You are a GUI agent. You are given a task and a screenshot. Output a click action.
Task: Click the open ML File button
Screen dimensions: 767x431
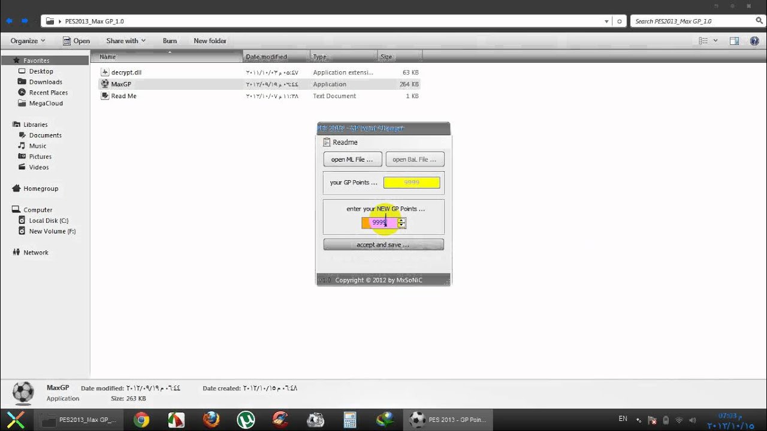tap(352, 159)
